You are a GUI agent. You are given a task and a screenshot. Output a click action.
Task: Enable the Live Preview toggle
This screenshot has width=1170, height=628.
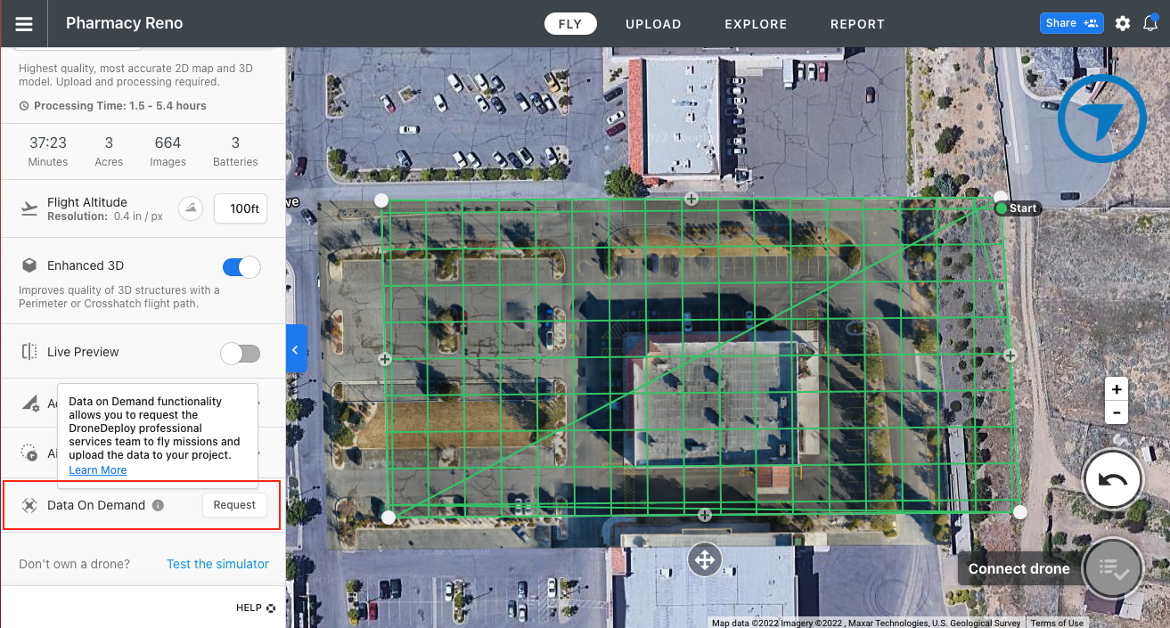point(241,353)
